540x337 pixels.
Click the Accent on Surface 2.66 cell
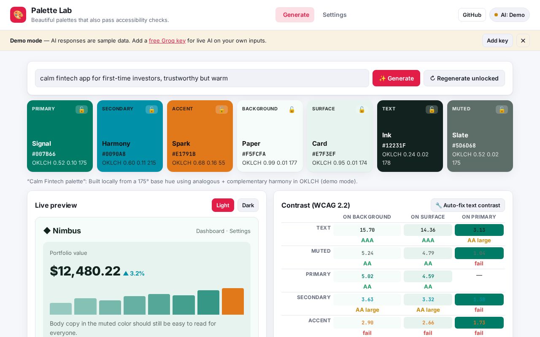click(428, 323)
